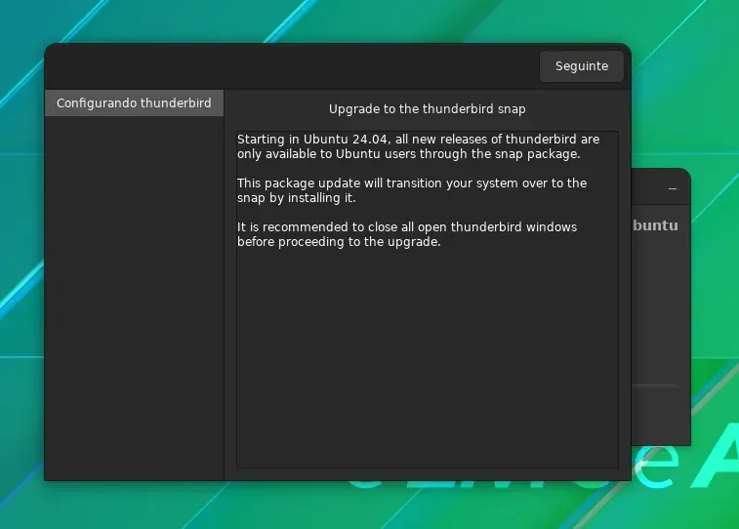739x529 pixels.
Task: Click the text 'It is recommended to close all'
Action: click(x=325, y=227)
